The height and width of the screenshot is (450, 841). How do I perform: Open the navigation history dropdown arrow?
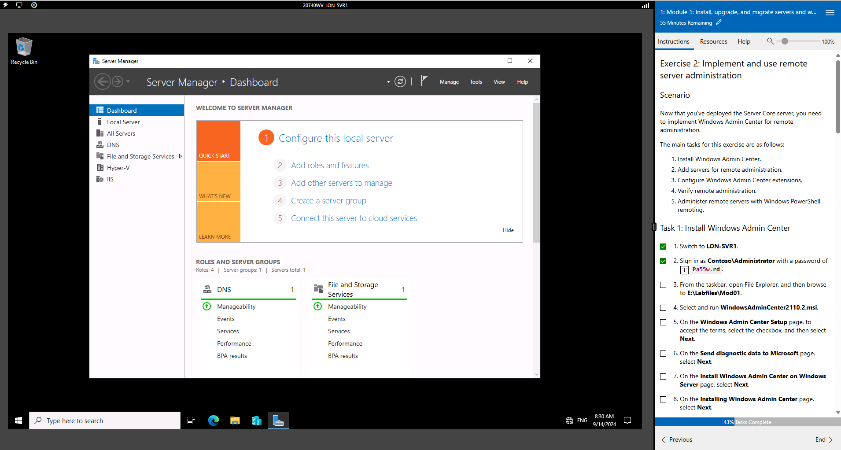click(128, 81)
